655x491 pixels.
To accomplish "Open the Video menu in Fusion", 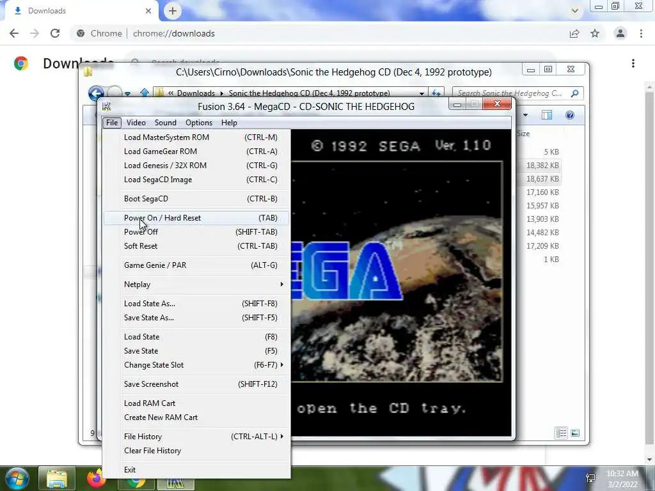I will (x=136, y=122).
